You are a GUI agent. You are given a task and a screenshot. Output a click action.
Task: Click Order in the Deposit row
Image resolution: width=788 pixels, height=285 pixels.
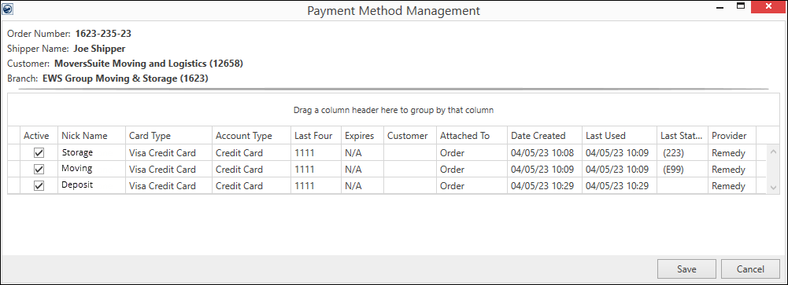click(x=453, y=186)
